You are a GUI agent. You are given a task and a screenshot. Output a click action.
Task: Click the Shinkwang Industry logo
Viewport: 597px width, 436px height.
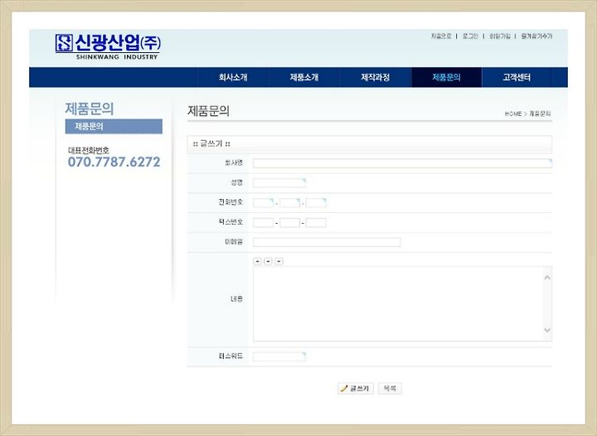tap(108, 46)
